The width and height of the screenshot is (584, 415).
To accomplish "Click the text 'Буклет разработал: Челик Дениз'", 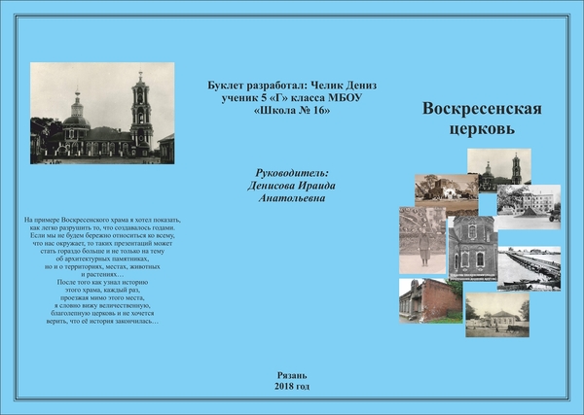I will click(292, 85).
